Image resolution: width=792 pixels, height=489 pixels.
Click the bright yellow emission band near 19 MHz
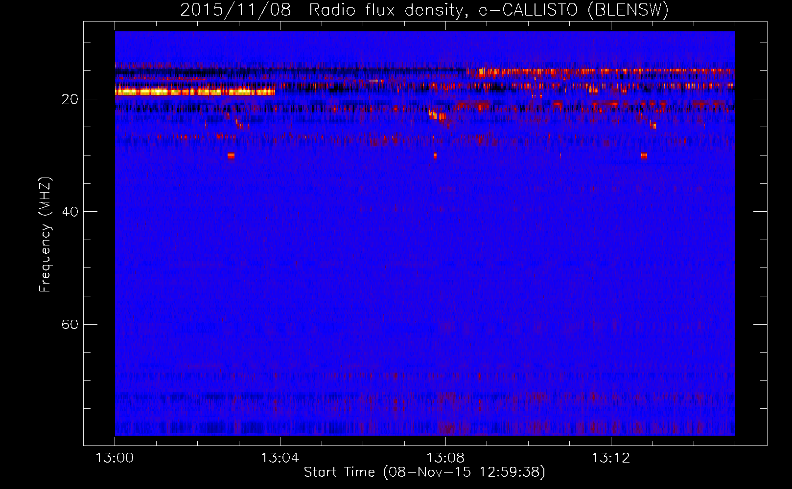[x=195, y=91]
